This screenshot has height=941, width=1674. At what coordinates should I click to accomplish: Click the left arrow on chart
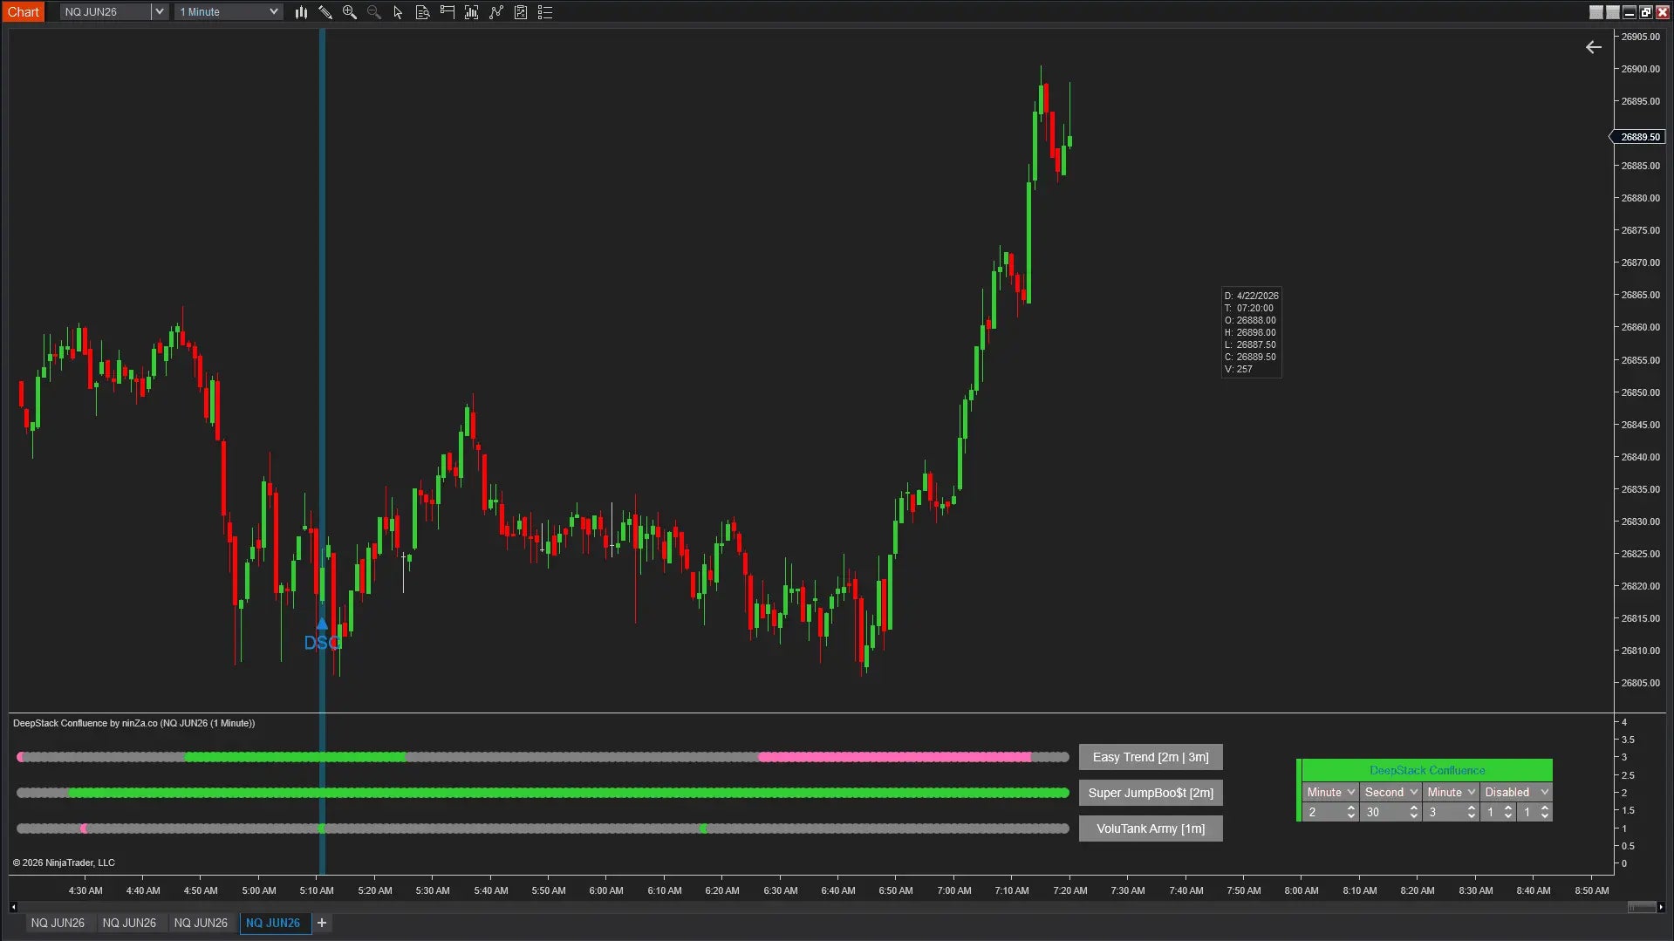(x=1594, y=47)
